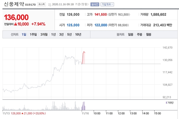Switch chart to the 3년 period
Viewport: 179px width, 119px height.
pos(61,35)
